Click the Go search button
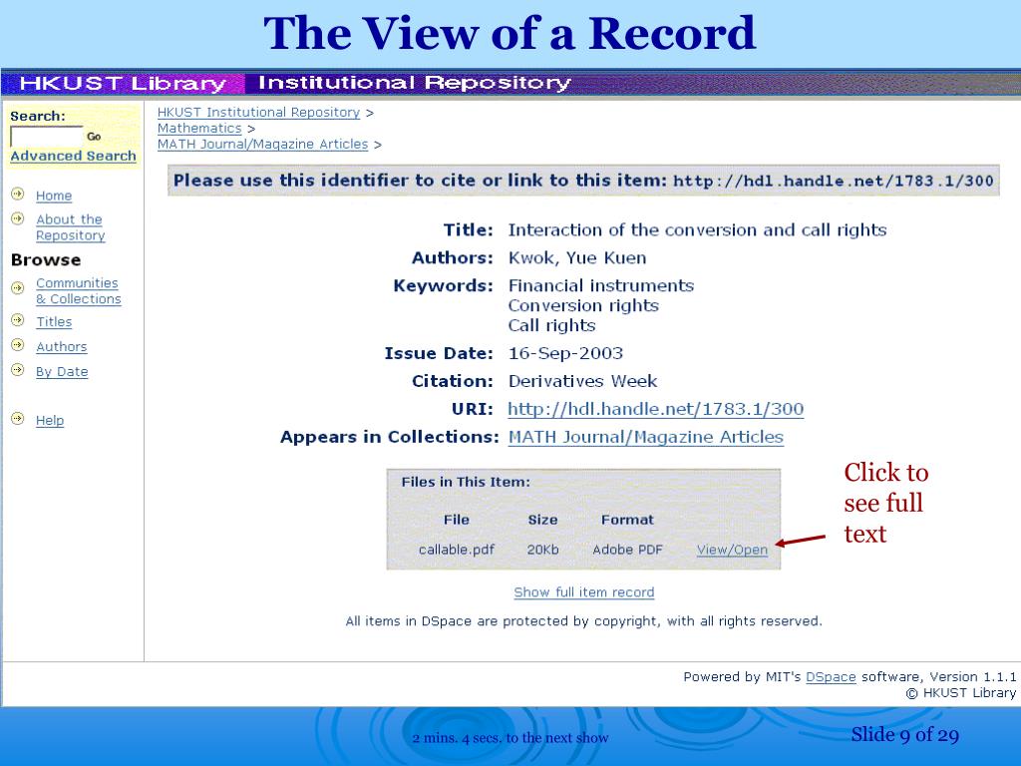1021x766 pixels. (94, 137)
